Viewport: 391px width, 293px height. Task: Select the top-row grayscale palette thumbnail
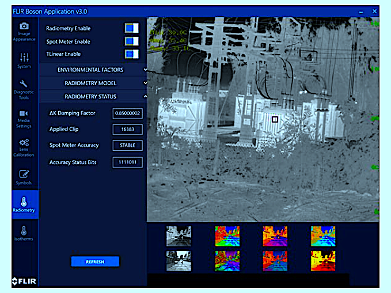coord(179,236)
